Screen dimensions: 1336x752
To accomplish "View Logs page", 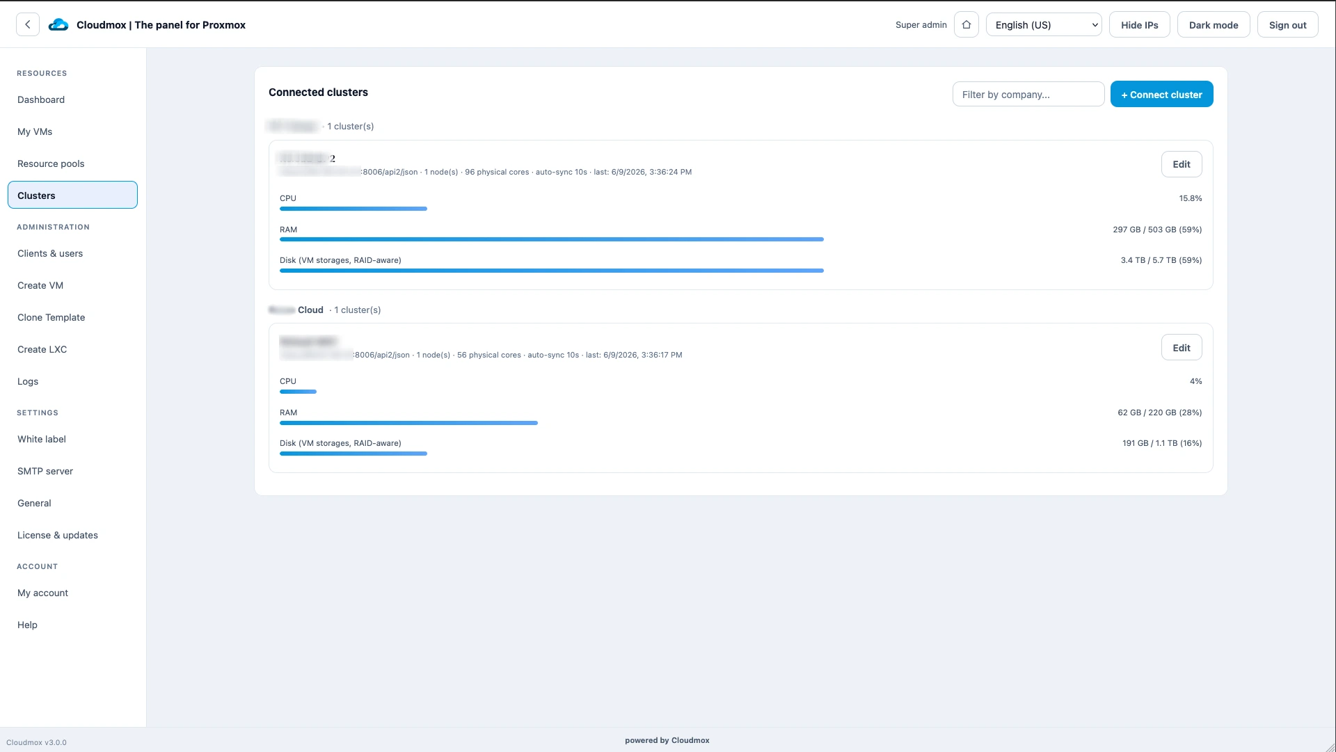I will 72,381.
